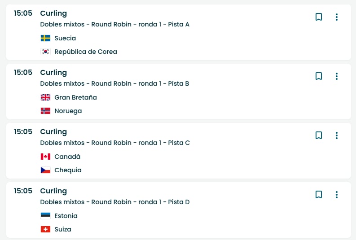
Task: Click the Sweden flag icon
Action: pyautogui.click(x=45, y=38)
